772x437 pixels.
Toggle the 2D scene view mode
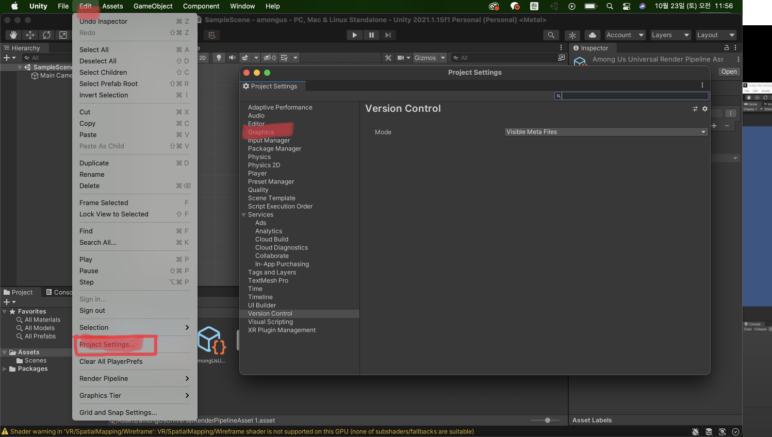[202, 58]
